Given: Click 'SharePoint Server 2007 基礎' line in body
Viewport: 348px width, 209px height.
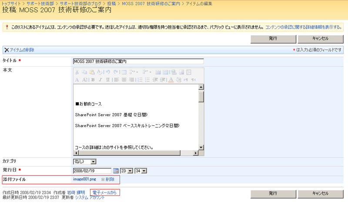Looking at the screenshot, I should [111, 115].
